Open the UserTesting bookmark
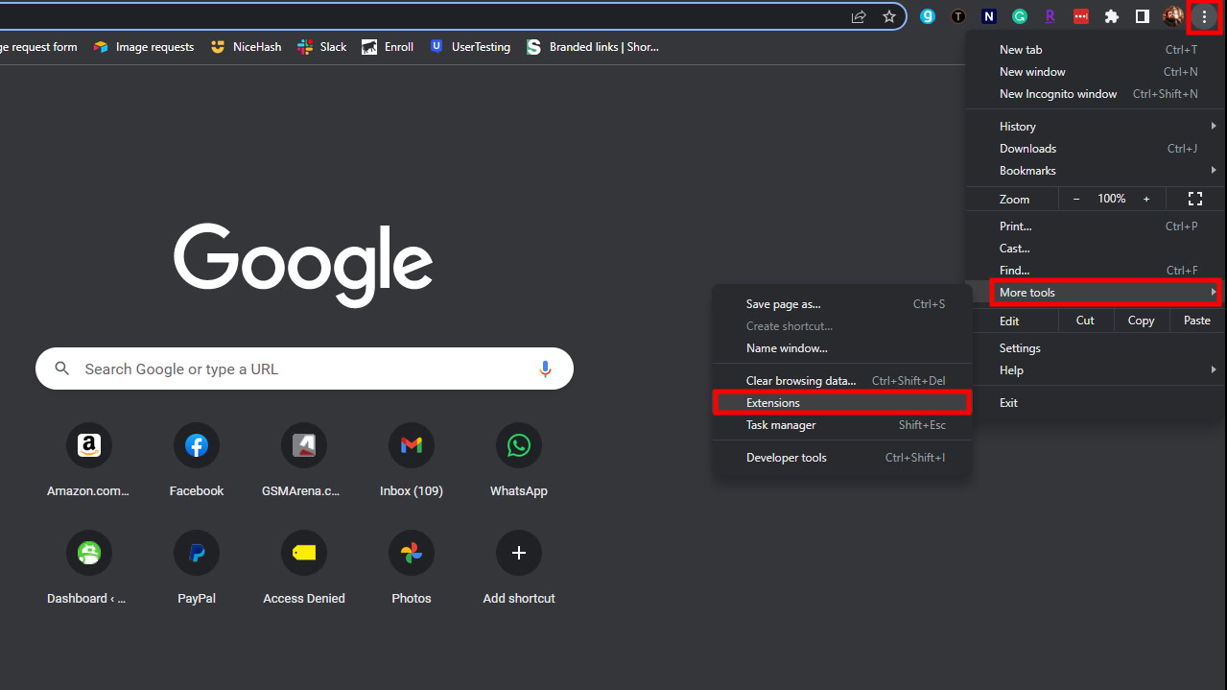This screenshot has width=1227, height=690. tap(470, 47)
